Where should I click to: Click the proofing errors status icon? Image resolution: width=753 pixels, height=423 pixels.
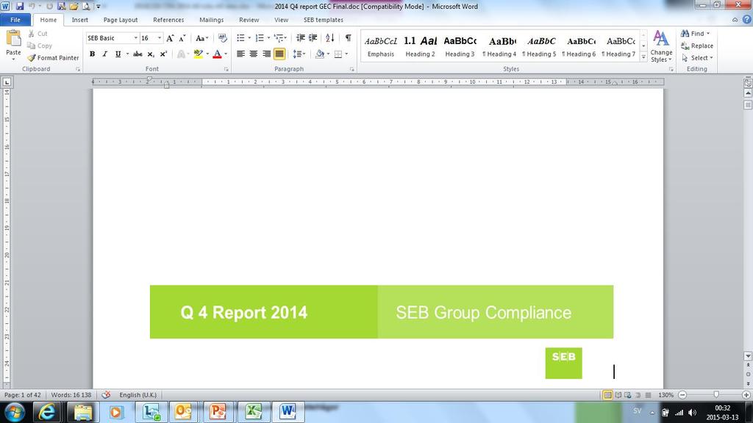click(106, 394)
